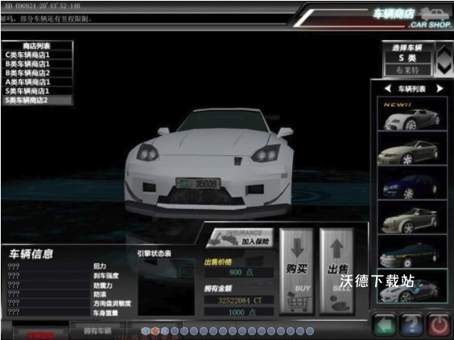Screen dimensions: 454x340
Task: Open S类车辆商店1 in the shop list
Action: coord(37,91)
